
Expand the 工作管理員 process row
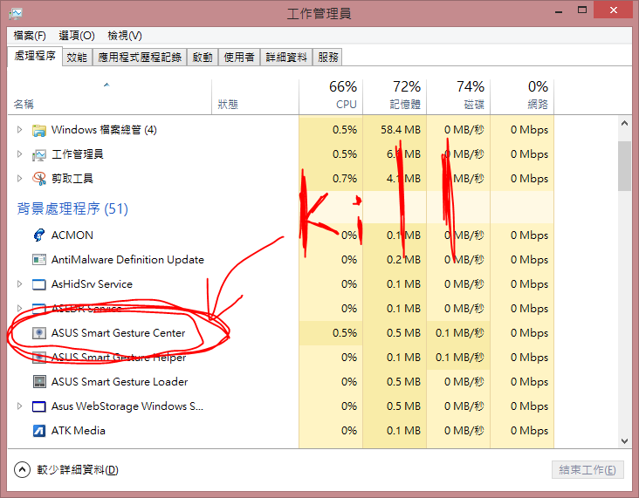19,154
